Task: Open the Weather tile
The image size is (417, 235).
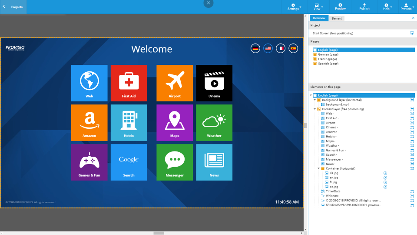Action: (214, 123)
